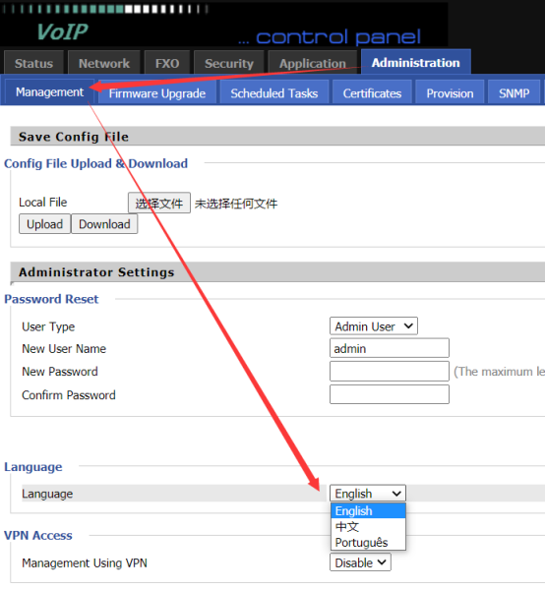Click the choose file button for Local File
Viewport: 545px width, 590px height.
(x=159, y=204)
